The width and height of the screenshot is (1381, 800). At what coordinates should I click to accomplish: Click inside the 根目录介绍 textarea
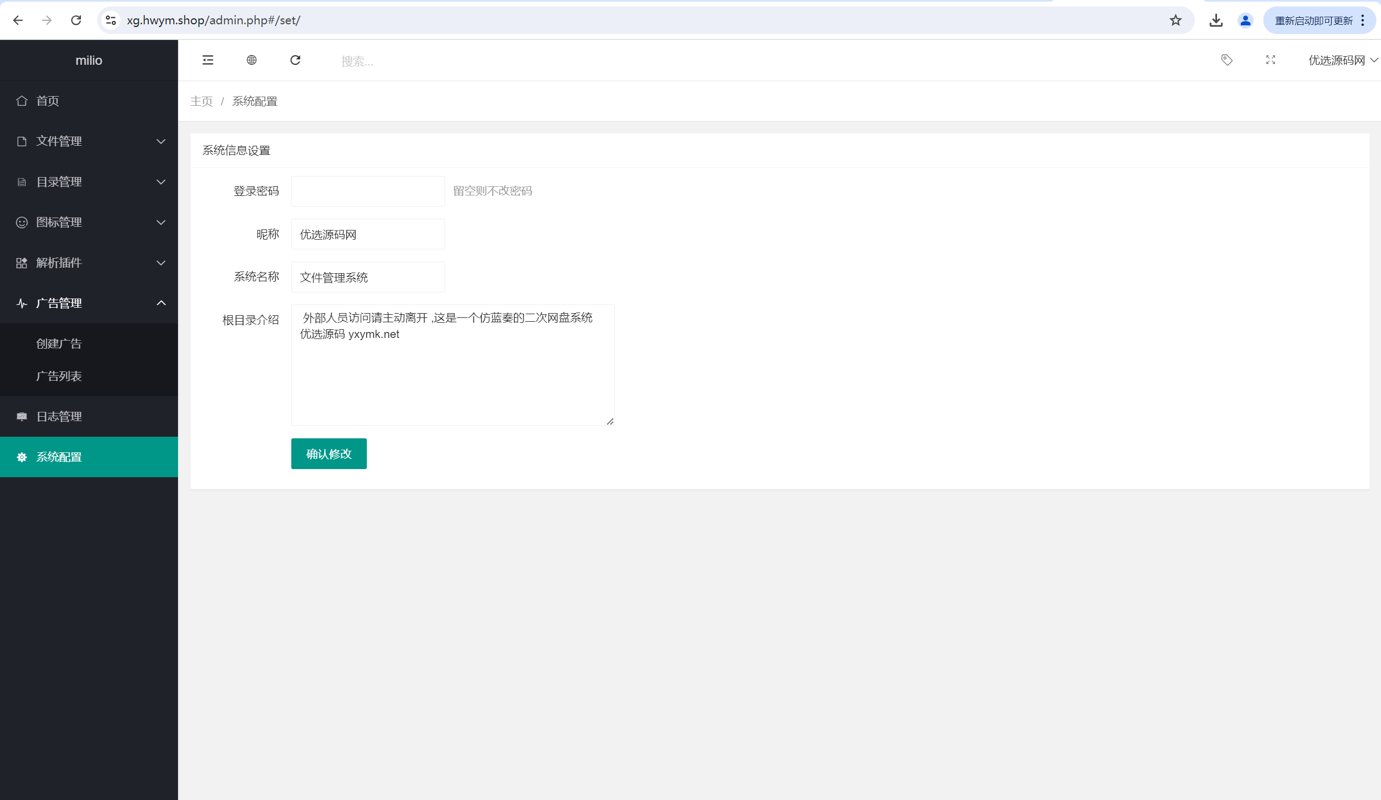pyautogui.click(x=453, y=365)
